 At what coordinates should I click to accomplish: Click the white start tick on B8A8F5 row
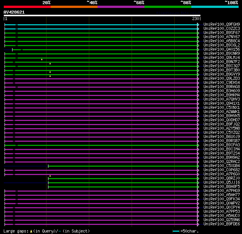coord(48,187)
